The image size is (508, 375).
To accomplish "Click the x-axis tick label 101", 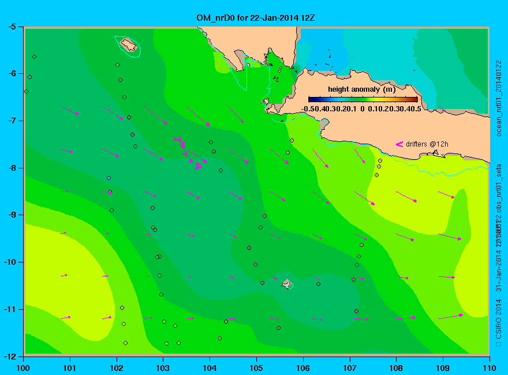I will (x=70, y=368).
